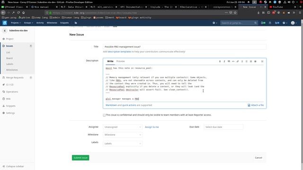303x170 pixels.
Task: Add a link in description editor
Action: click(x=238, y=61)
